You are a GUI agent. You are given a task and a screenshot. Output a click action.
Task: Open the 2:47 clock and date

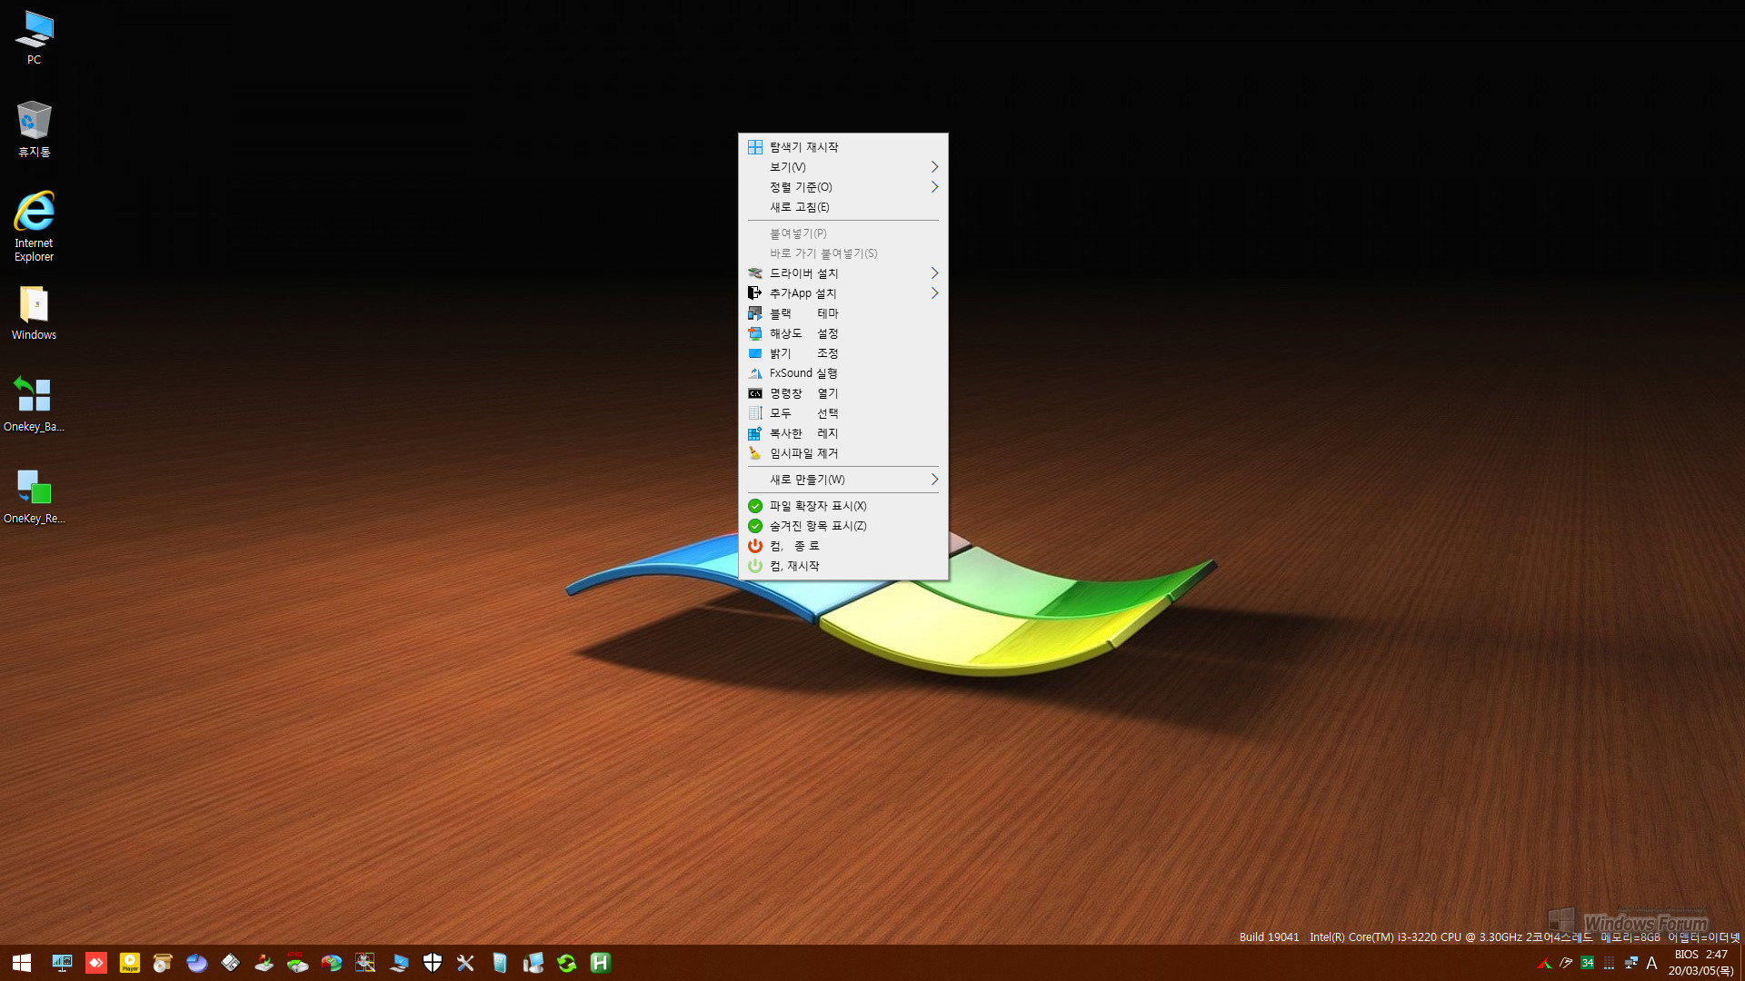tap(1701, 963)
